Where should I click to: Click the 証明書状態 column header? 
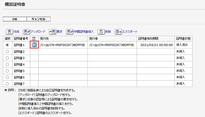(184, 38)
